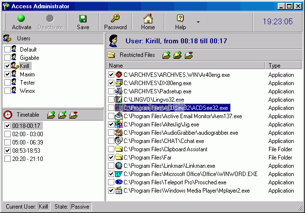Uncheck the Maxim user checkbox
This screenshot has height=213, width=305.
7,74
